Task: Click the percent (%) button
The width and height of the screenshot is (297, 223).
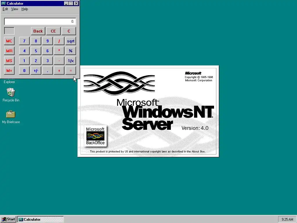Action: [x=71, y=51]
